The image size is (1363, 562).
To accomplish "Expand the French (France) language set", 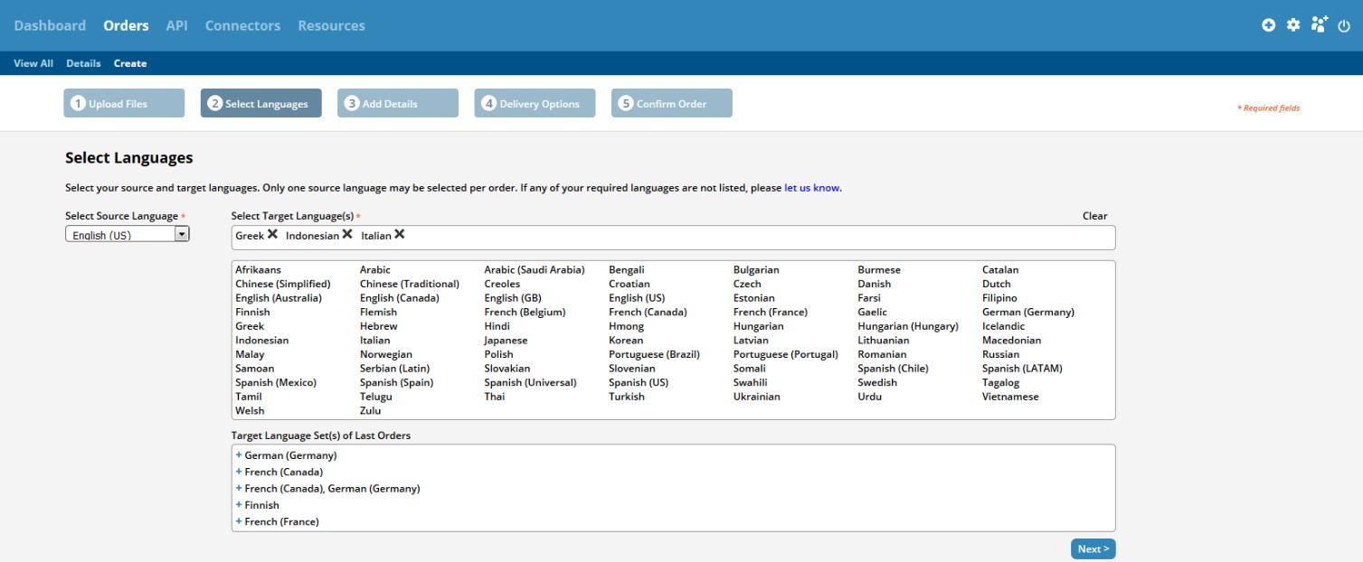I will (239, 521).
